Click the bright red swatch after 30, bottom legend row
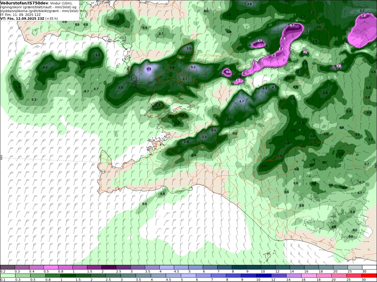The height and width of the screenshot is (282, 377). [370, 276]
